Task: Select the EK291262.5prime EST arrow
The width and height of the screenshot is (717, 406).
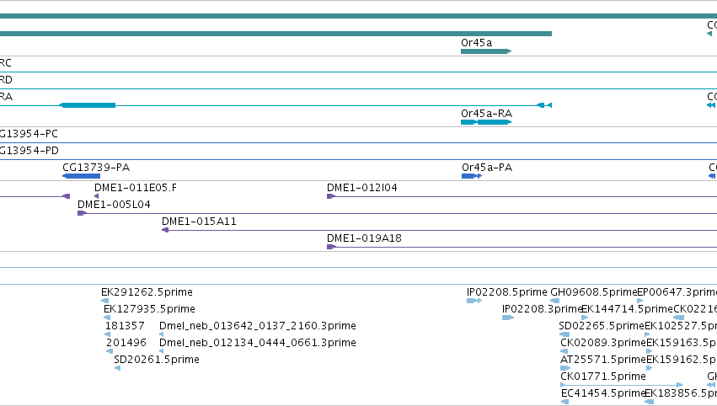Action: (x=104, y=301)
